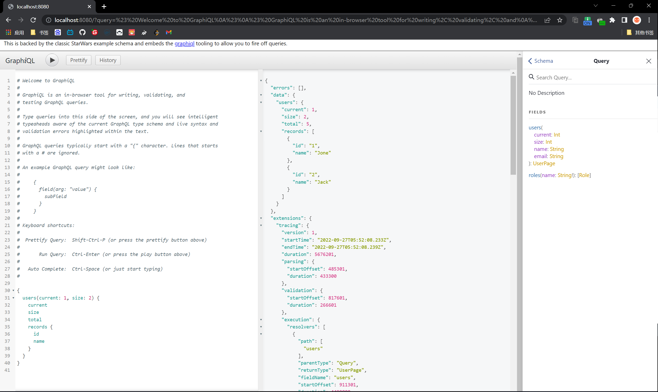
Task: Open the Chrome three-dot menu
Action: coord(649,20)
